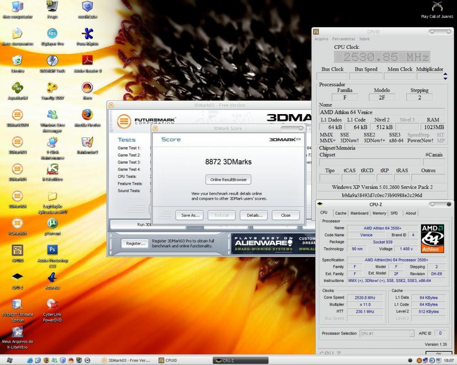Open the Nero desktop icon
This screenshot has width=457, height=365.
[x=87, y=88]
